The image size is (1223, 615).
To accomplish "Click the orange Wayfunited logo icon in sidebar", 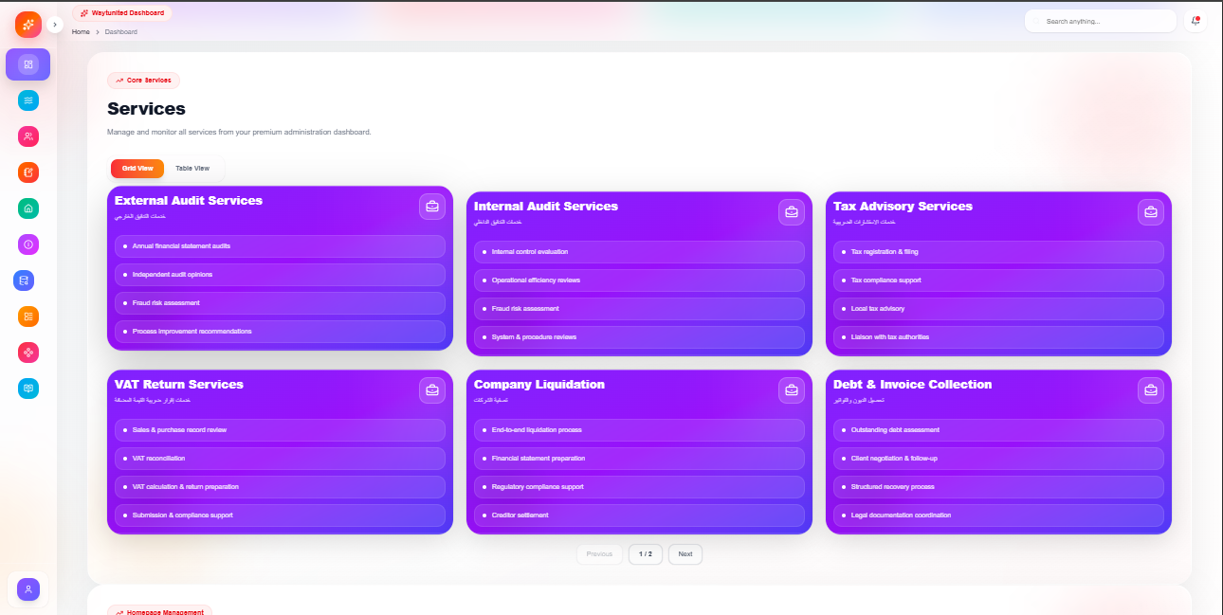I will (28, 25).
